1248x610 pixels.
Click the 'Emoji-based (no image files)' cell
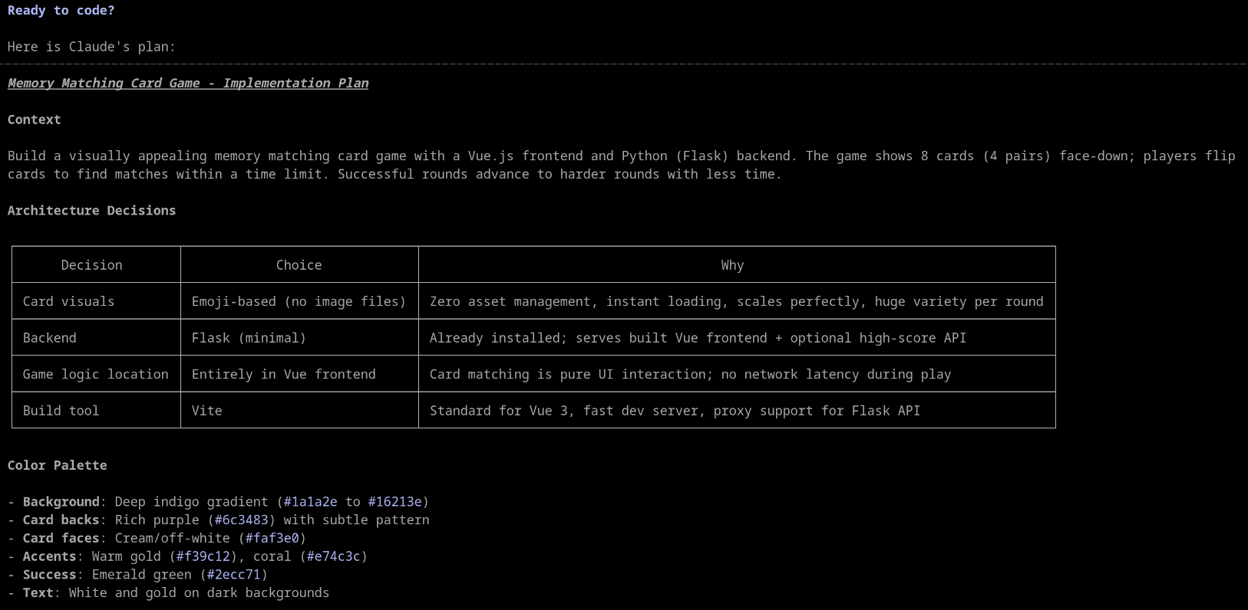299,302
